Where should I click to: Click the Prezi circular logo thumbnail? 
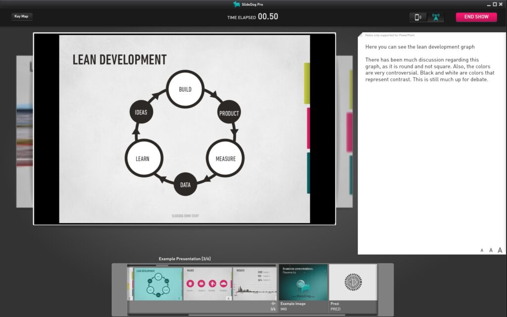[x=353, y=282]
